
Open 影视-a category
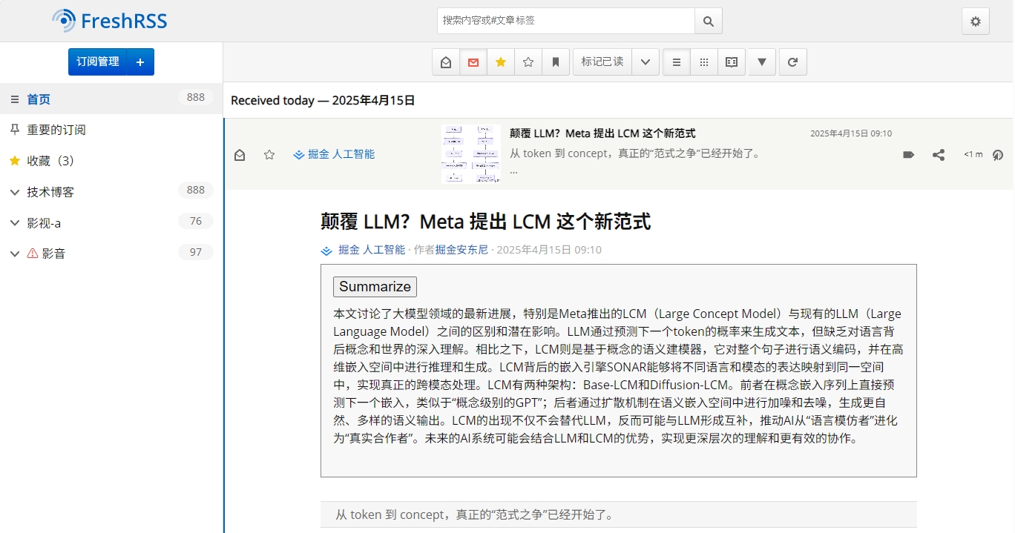[44, 223]
